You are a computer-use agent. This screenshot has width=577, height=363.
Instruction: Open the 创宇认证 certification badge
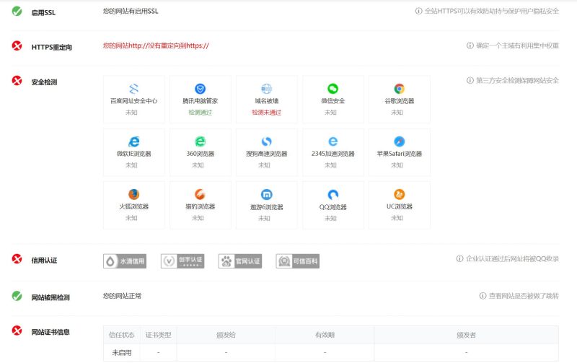coord(182,261)
